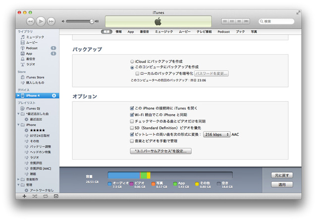
Task: Select iCloud backup radio button
Action: (132, 61)
